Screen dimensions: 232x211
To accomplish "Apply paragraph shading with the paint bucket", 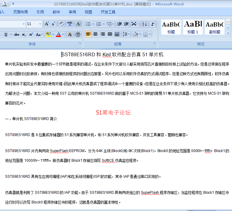I will point(135,34).
